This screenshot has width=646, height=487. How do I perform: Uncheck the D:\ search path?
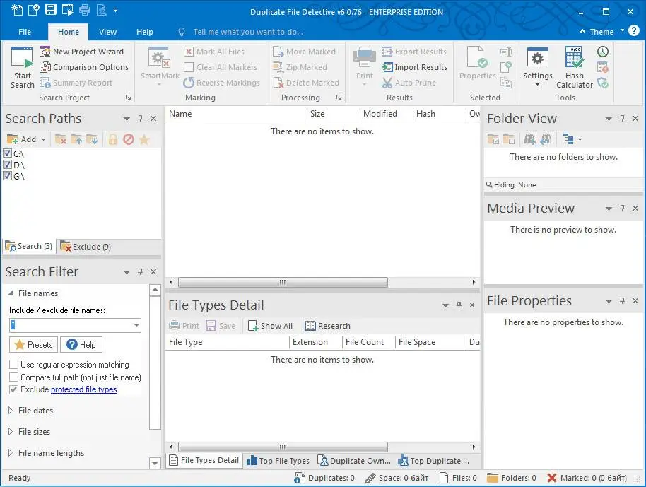[7, 165]
